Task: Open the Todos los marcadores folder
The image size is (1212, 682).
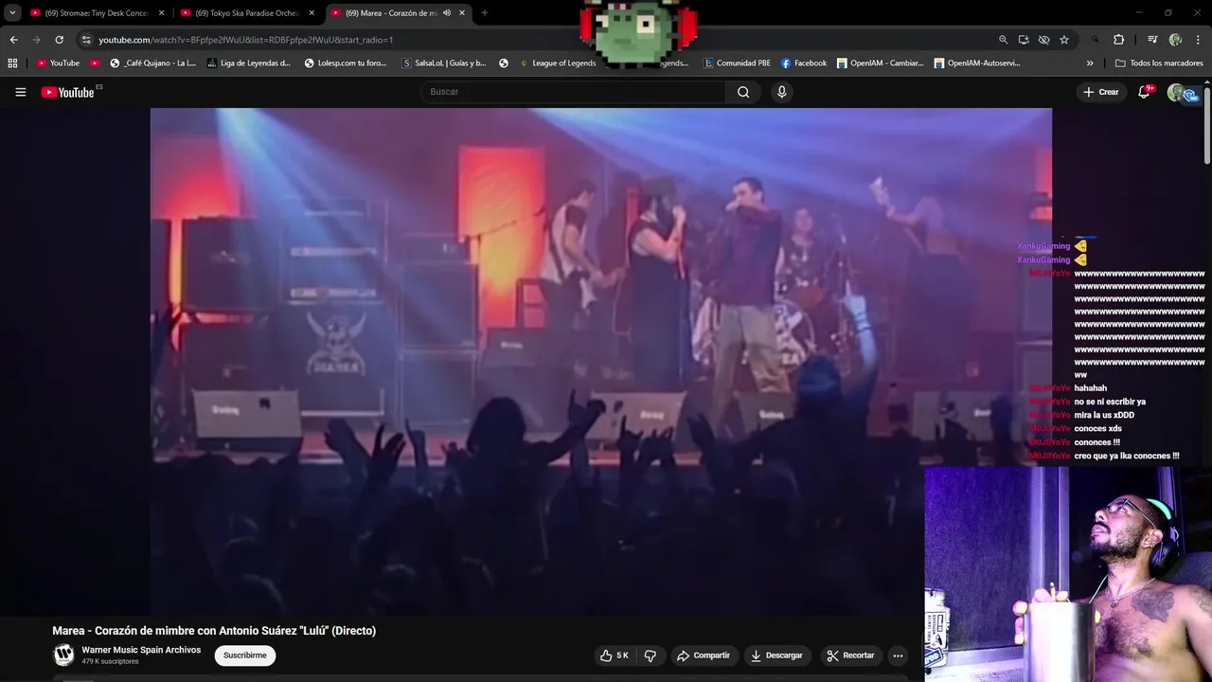Action: [x=1159, y=63]
